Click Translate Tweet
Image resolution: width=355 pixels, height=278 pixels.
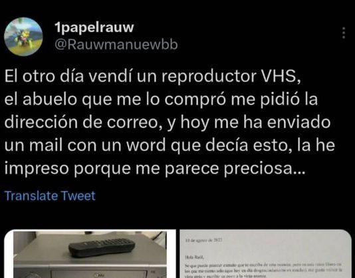coord(50,196)
